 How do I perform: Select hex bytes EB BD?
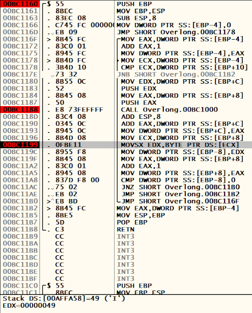[x=66, y=201]
